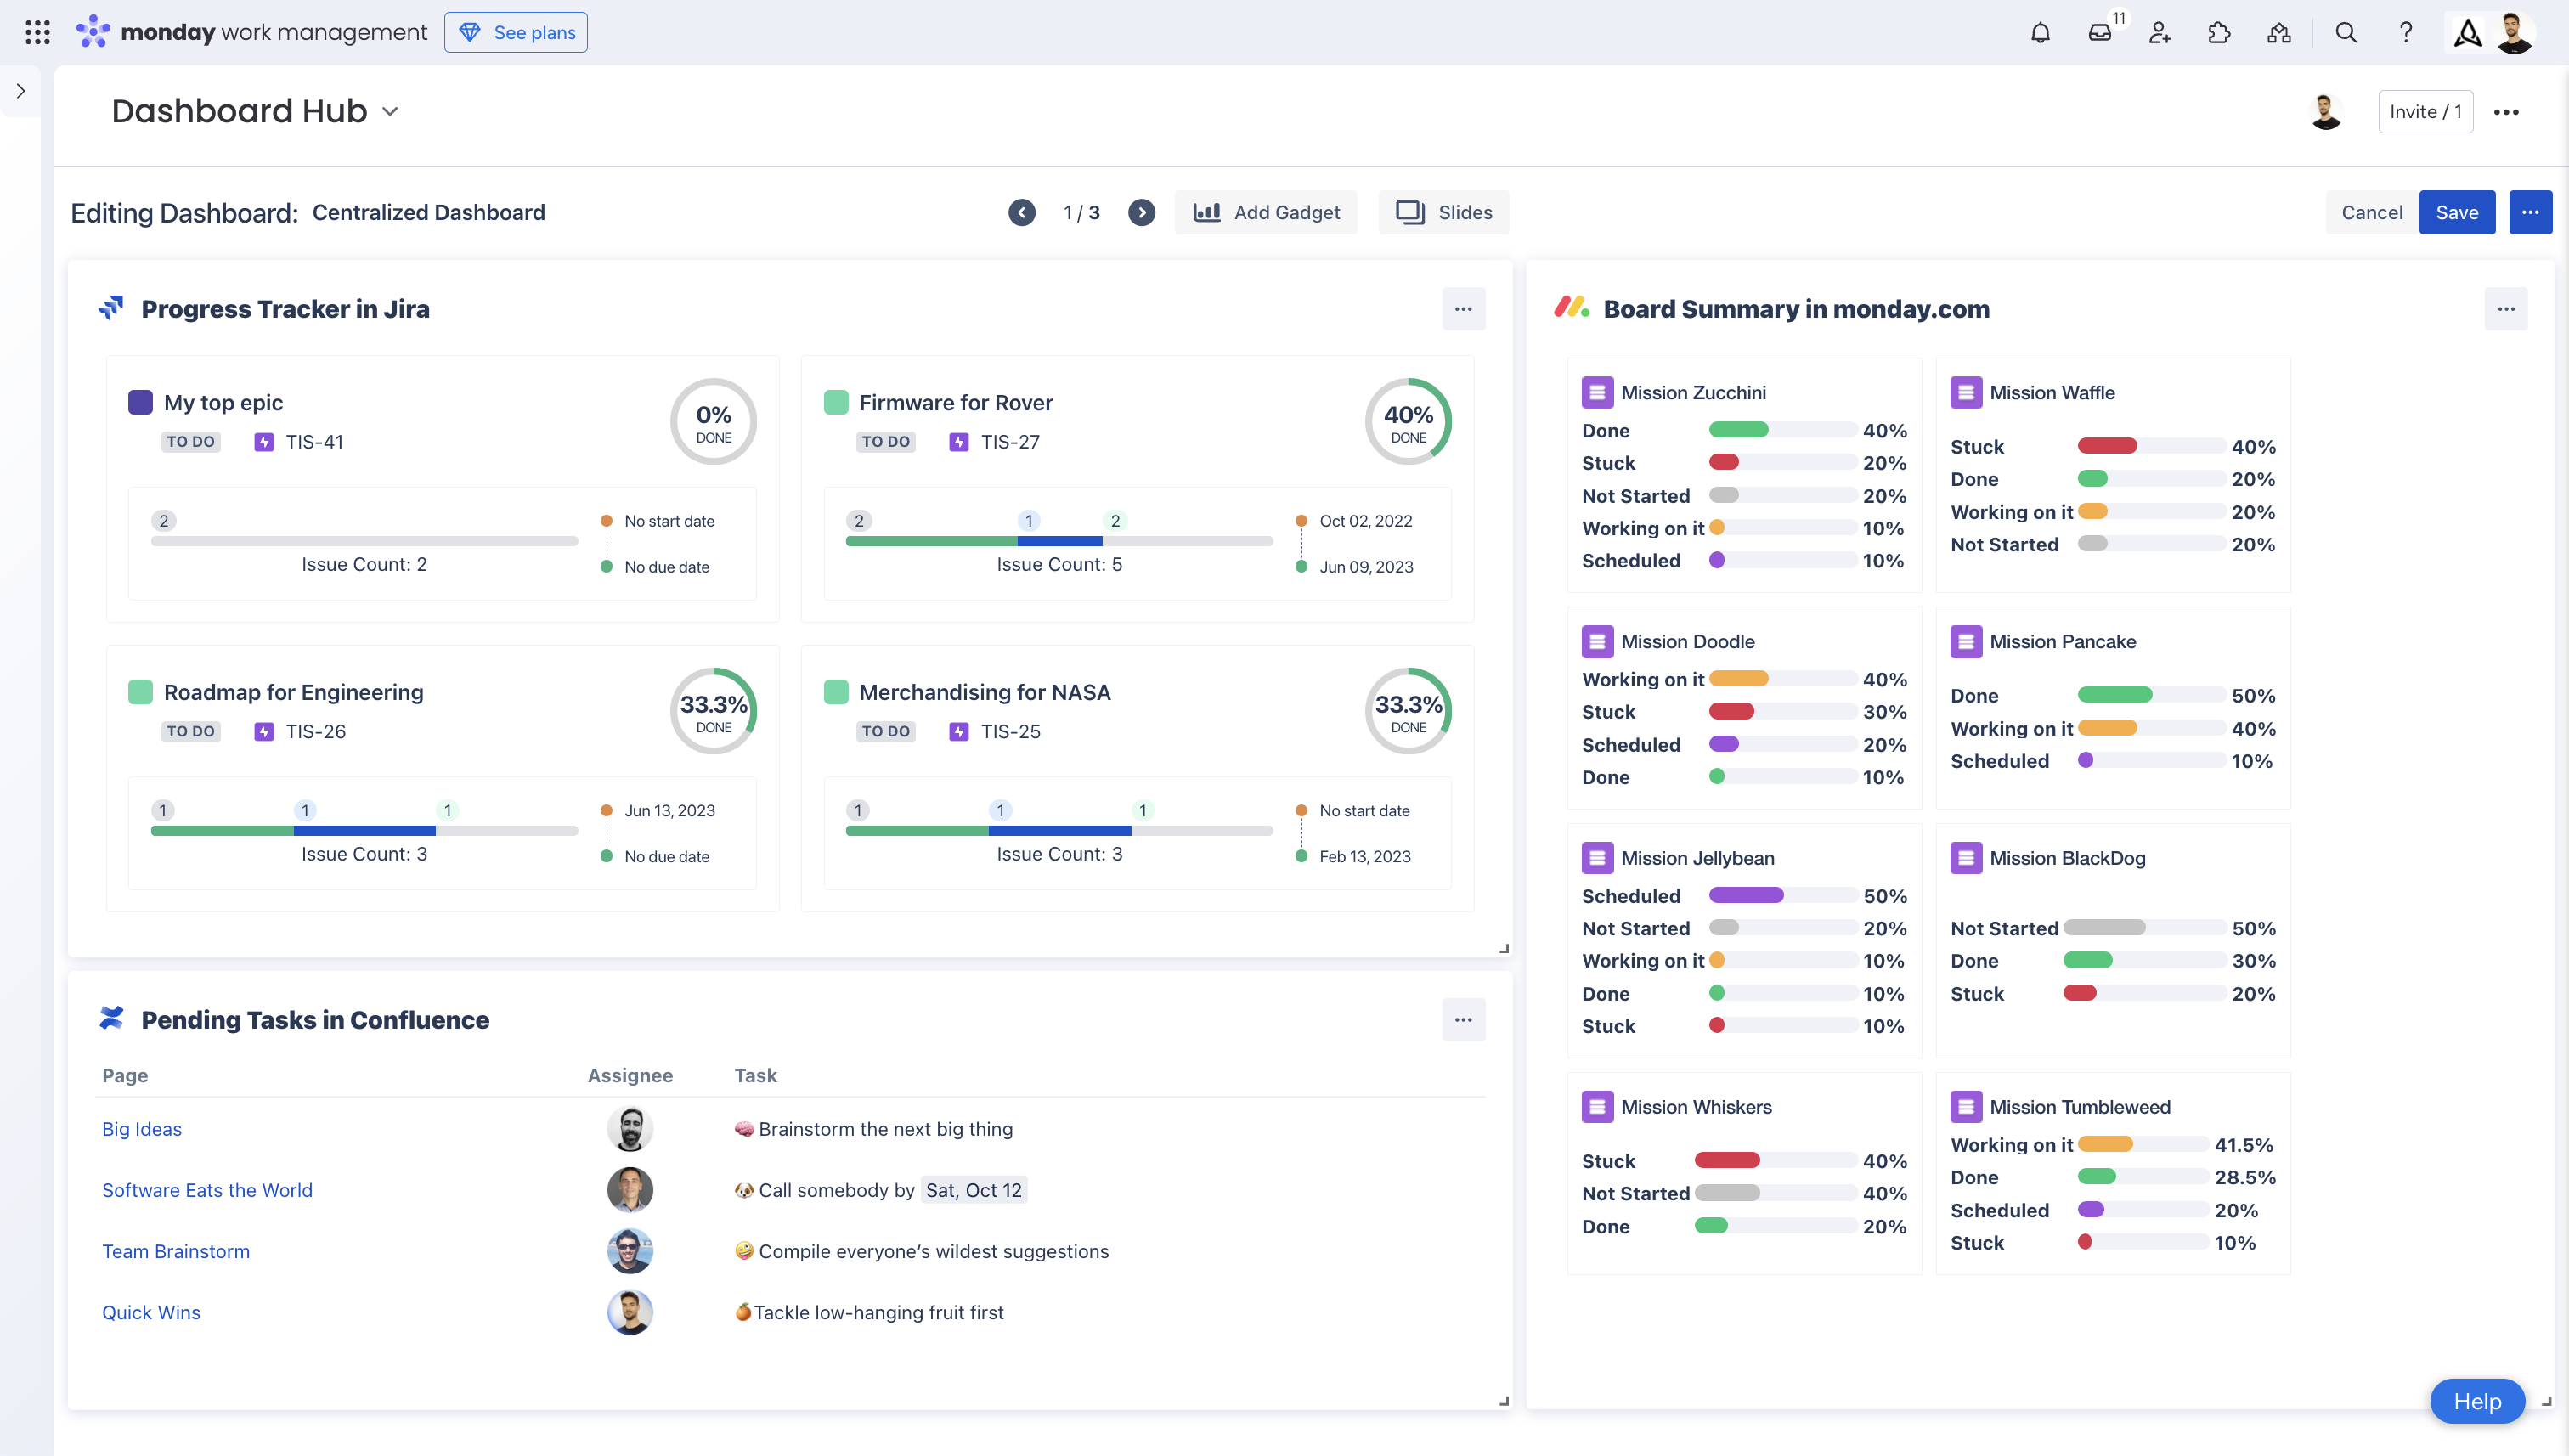Select the Mission BlackDog board title
The image size is (2569, 1456).
tap(2067, 858)
